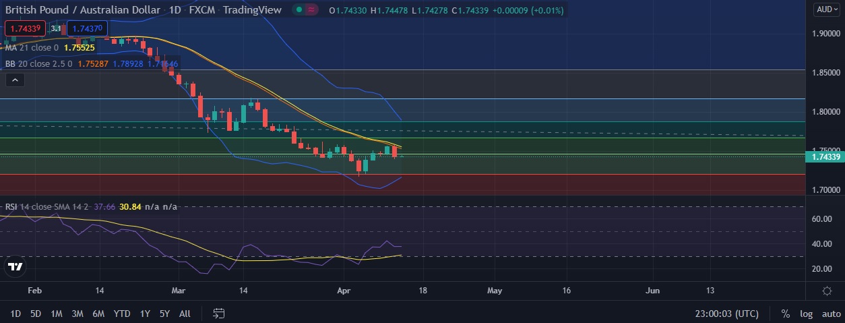The width and height of the screenshot is (845, 323).
Task: Select the 5Y time range
Action: [164, 314]
